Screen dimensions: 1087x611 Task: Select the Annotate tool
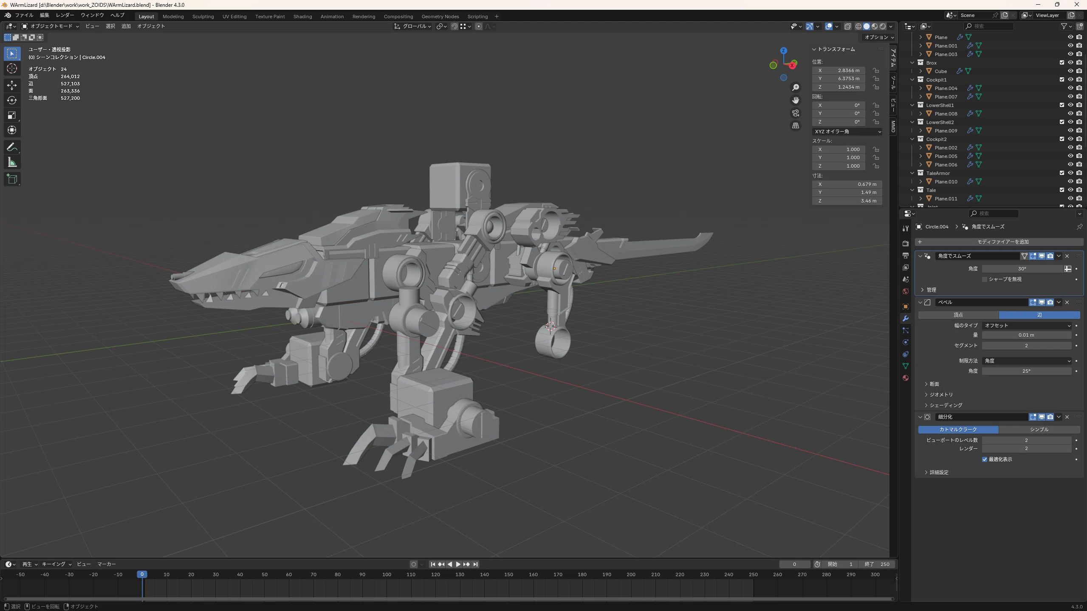12,147
